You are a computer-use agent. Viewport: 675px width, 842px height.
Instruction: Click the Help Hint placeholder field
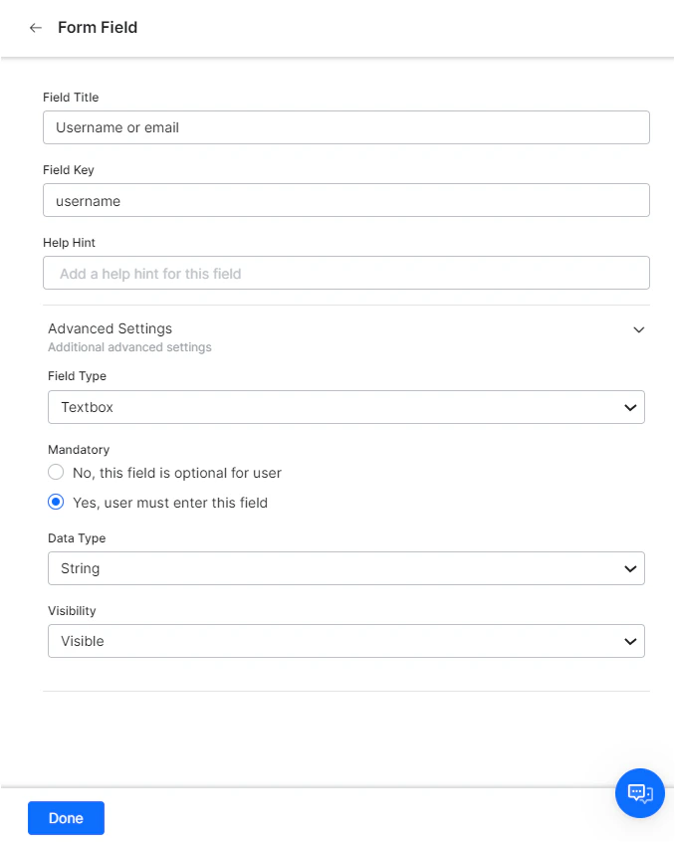pyautogui.click(x=345, y=273)
